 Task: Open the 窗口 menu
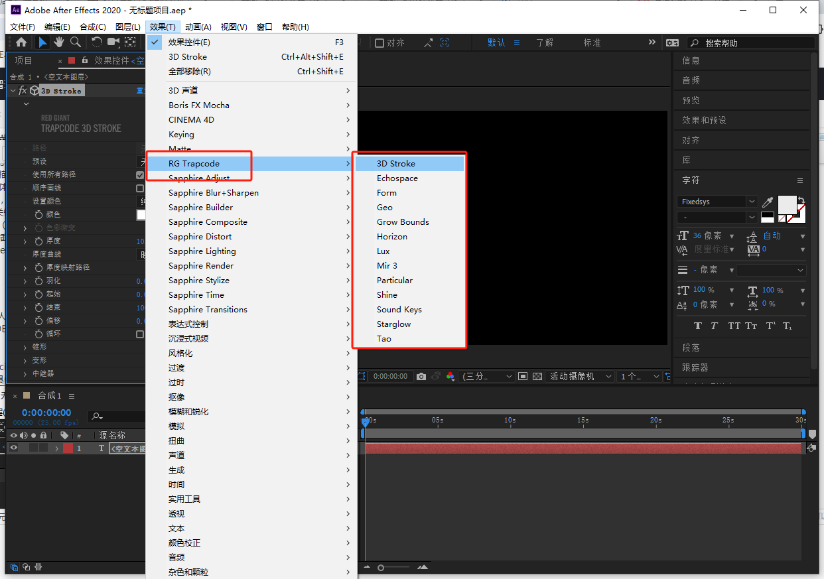(x=263, y=27)
